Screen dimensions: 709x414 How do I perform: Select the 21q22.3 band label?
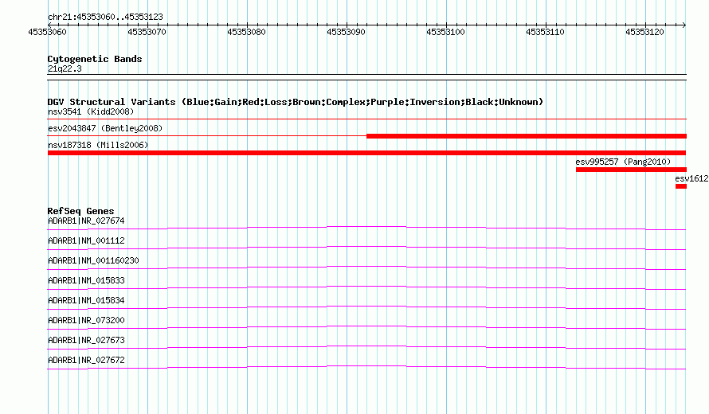65,68
